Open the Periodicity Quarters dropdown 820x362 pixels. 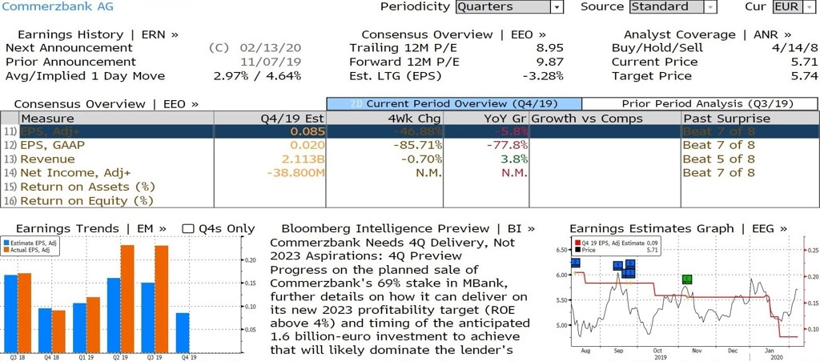(509, 6)
